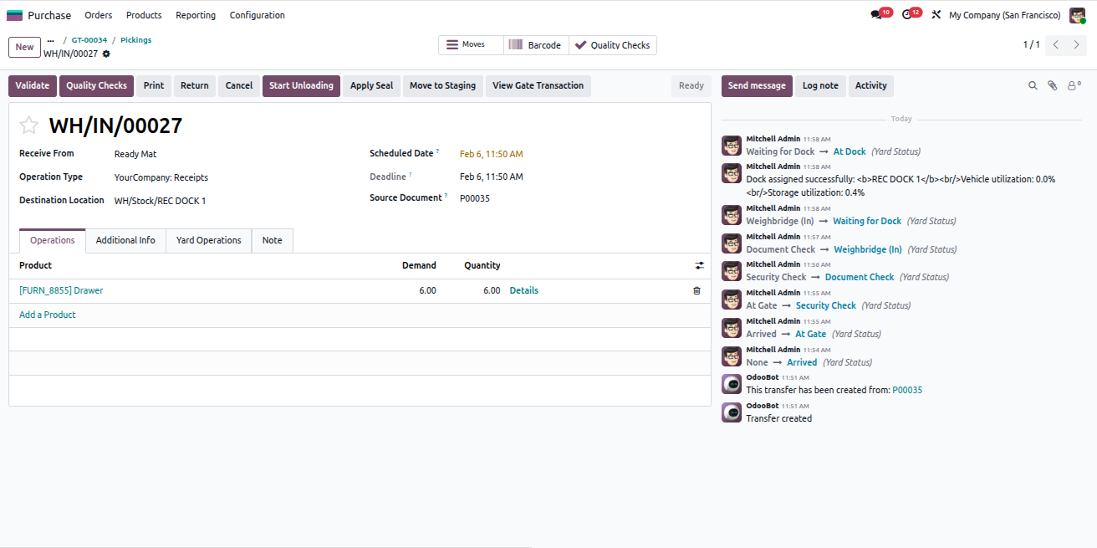Click the Source Document help question mark
Screen dimensions: 1097x548
446,195
